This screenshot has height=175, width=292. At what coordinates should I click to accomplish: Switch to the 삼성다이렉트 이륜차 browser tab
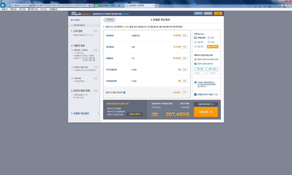pos(109,5)
